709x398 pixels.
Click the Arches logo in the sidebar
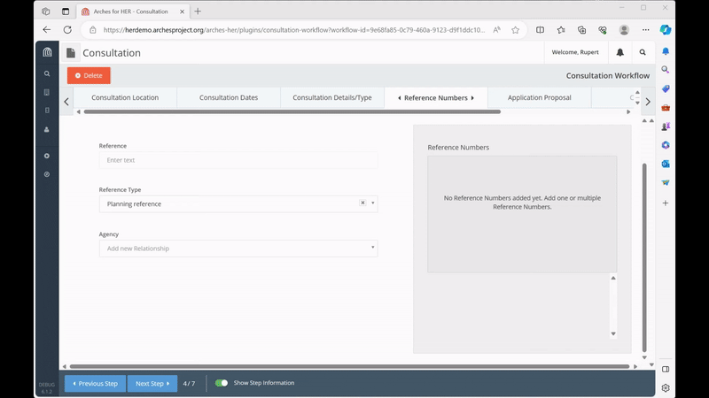[47, 52]
